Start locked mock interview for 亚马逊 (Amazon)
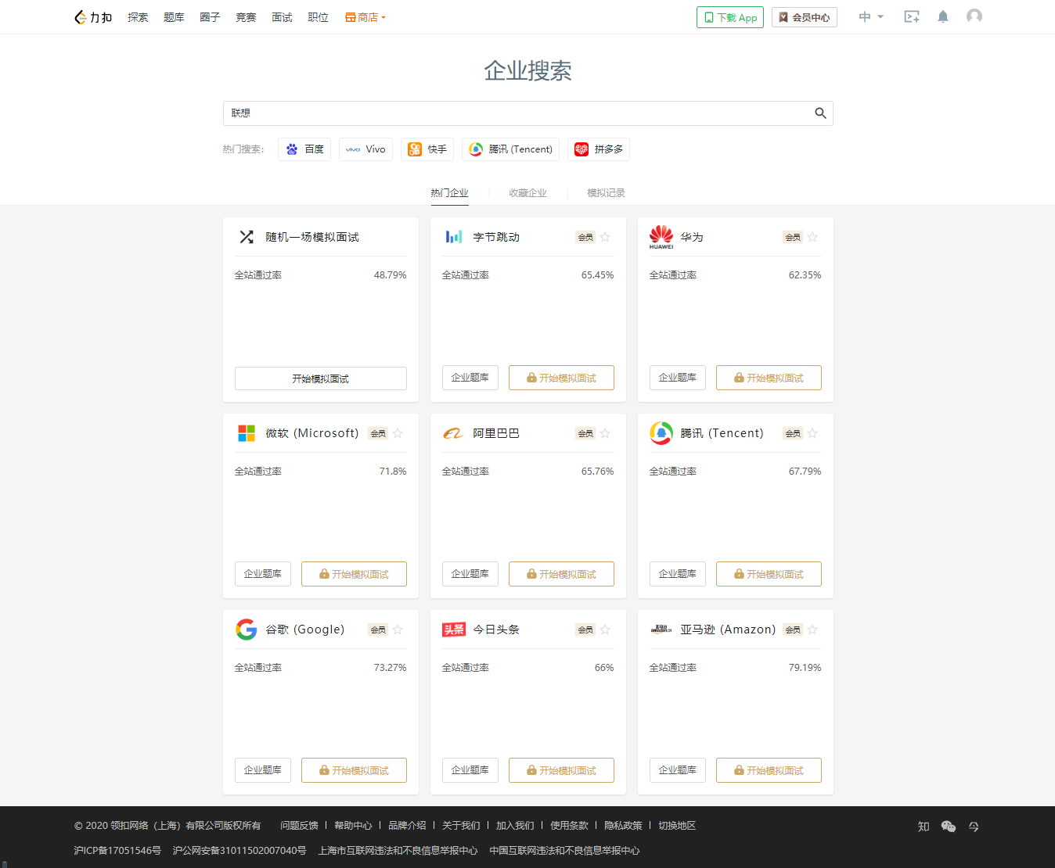The width and height of the screenshot is (1055, 868). tap(769, 770)
